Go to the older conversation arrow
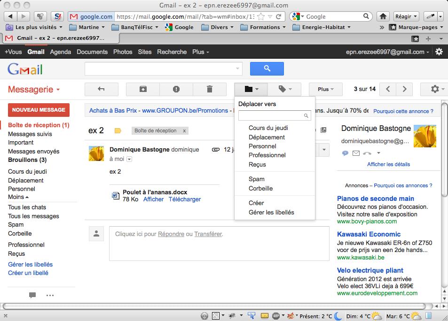The height and width of the screenshot is (321, 448). 404,89
